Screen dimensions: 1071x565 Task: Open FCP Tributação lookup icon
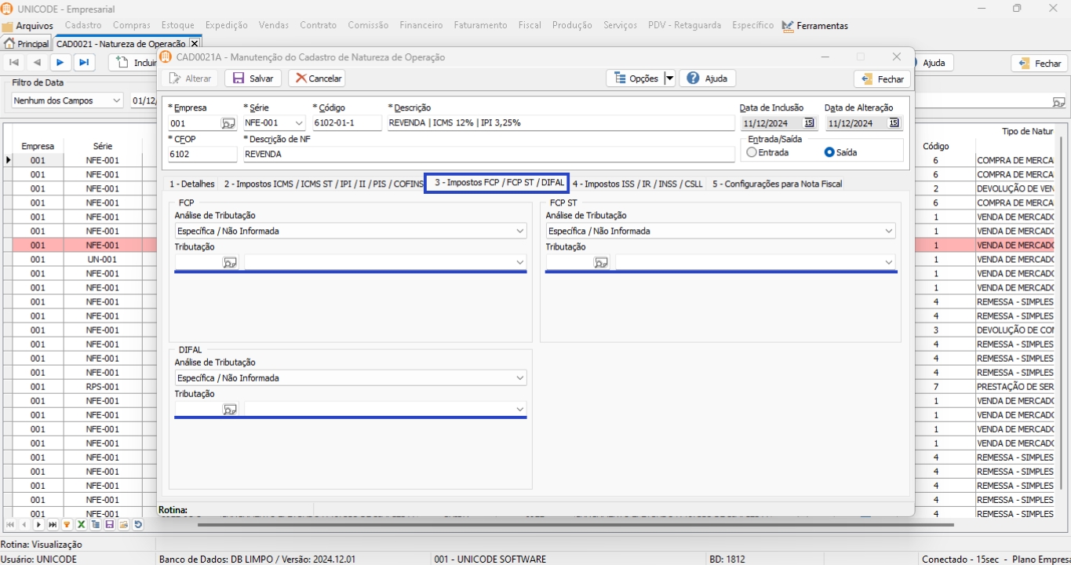229,263
